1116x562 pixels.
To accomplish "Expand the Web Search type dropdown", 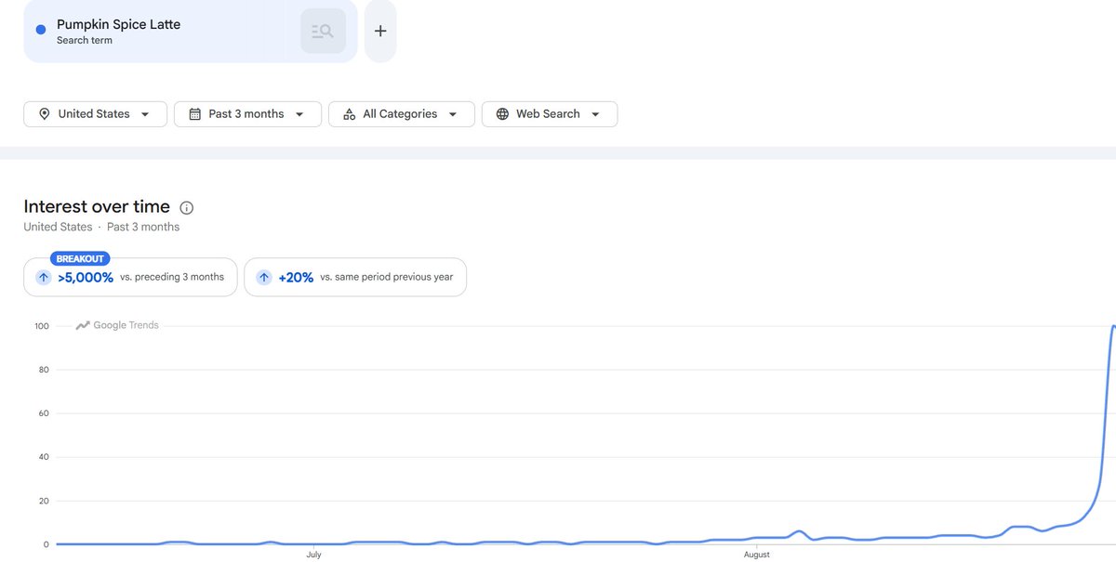I will pyautogui.click(x=550, y=114).
